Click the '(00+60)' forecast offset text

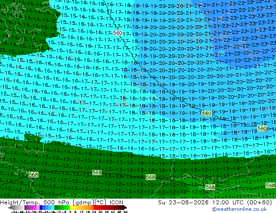pos(260,203)
